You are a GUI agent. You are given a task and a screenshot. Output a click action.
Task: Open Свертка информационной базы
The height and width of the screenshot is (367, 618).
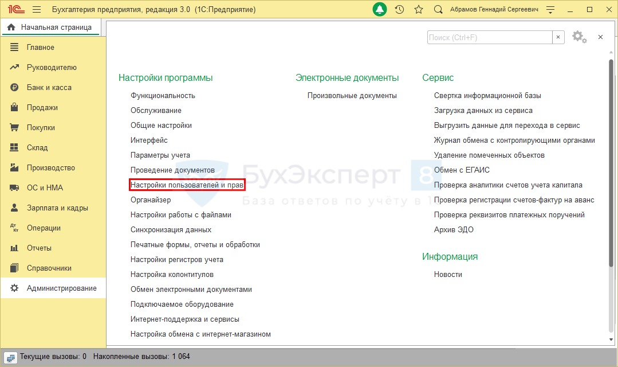pyautogui.click(x=487, y=96)
